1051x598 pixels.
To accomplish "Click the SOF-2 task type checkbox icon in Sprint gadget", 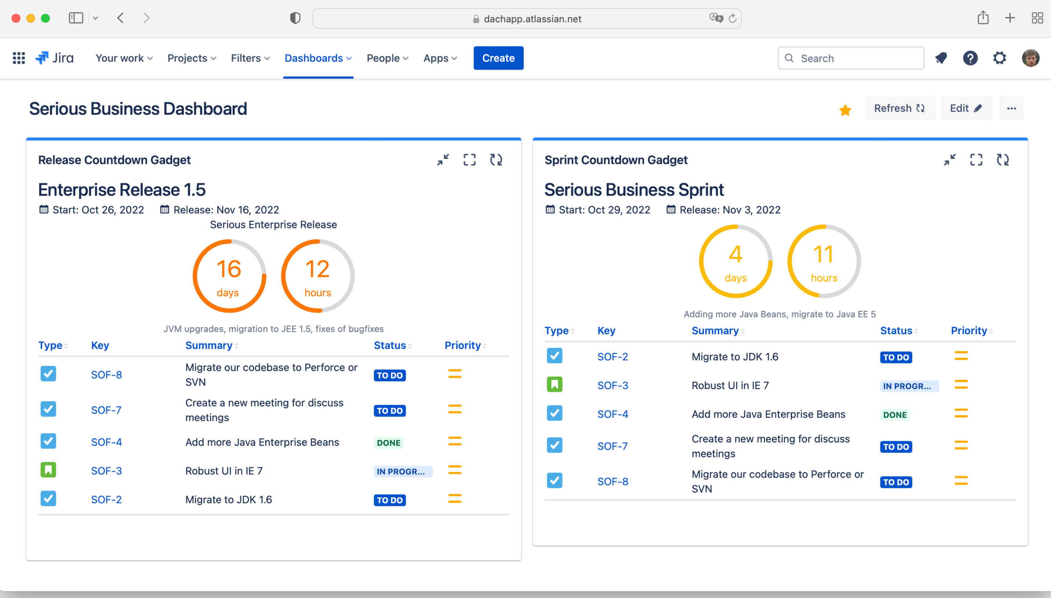I will [x=555, y=356].
